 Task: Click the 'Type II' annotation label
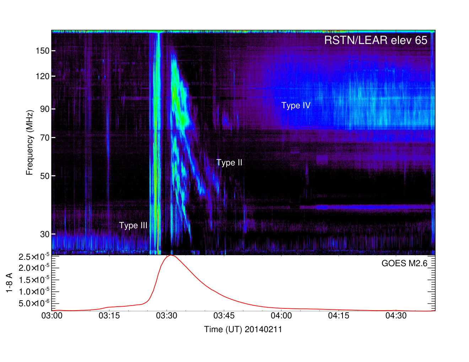click(x=229, y=163)
